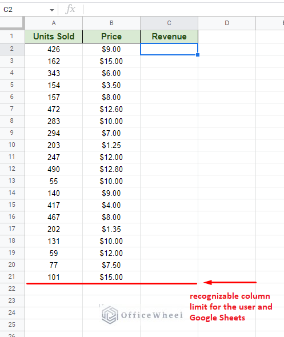Select row 1 header
Screen dimensions: 284x337
click(12, 37)
